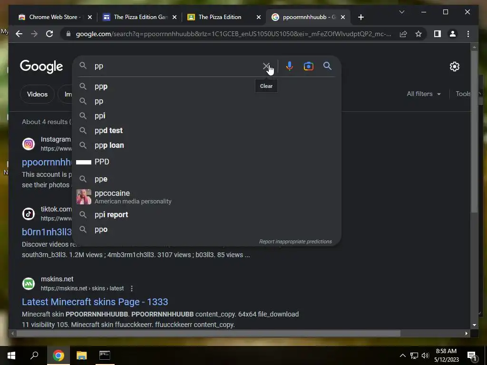Bookmark this page with the star
The width and height of the screenshot is (487, 365).
[x=419, y=34]
